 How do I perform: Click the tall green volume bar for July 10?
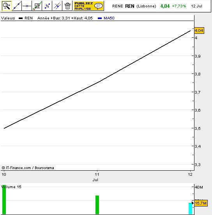tap(4, 199)
